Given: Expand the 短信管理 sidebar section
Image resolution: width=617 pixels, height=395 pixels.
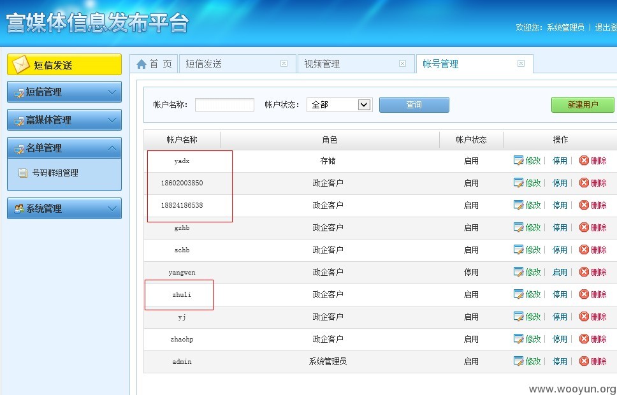Looking at the screenshot, I should 64,92.
